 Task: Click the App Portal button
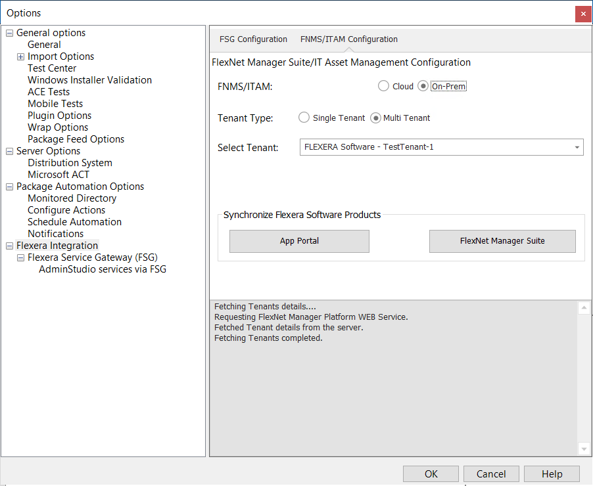point(299,241)
